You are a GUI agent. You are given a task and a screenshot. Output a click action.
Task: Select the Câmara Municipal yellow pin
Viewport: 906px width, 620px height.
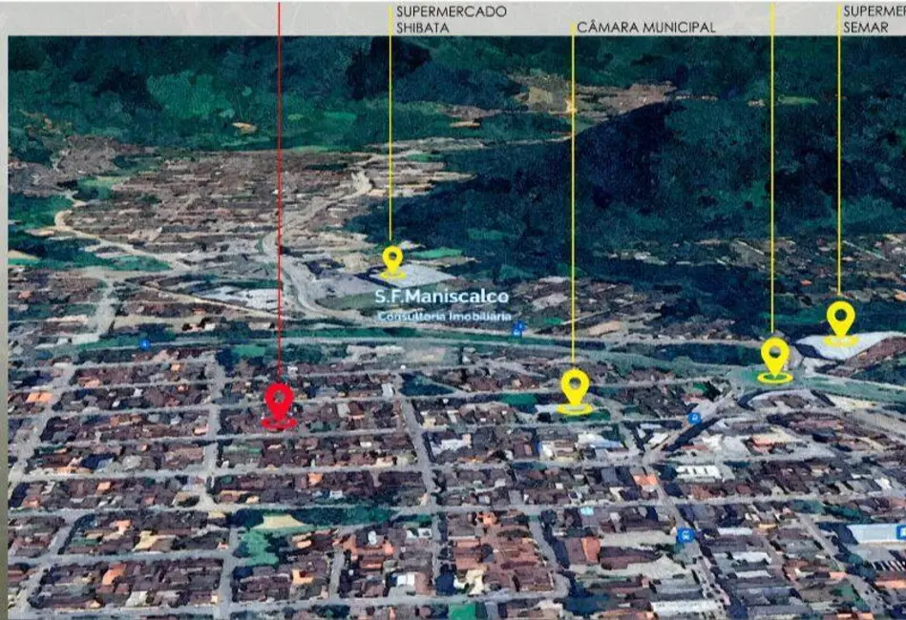(x=575, y=388)
